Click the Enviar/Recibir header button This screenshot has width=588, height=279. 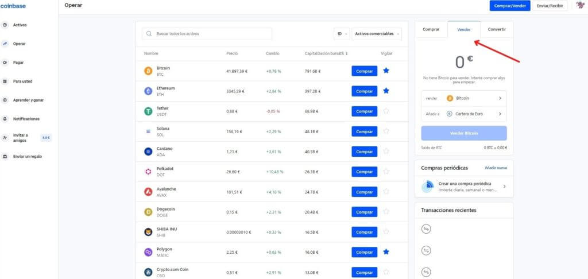pyautogui.click(x=550, y=6)
